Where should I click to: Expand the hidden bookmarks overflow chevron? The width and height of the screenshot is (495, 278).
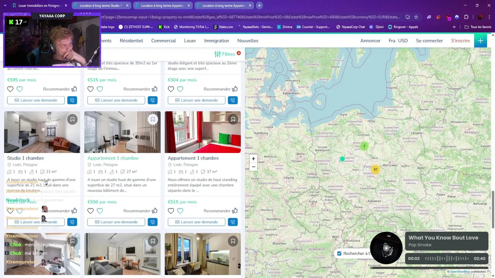point(454,27)
